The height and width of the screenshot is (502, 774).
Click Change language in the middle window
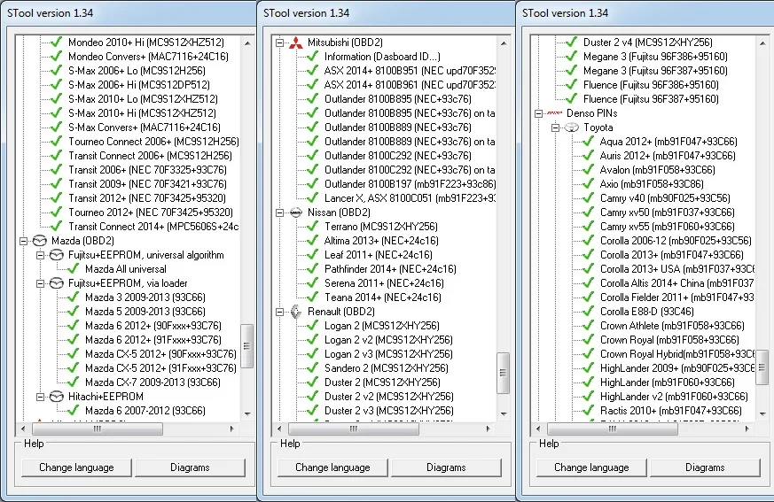tap(332, 467)
